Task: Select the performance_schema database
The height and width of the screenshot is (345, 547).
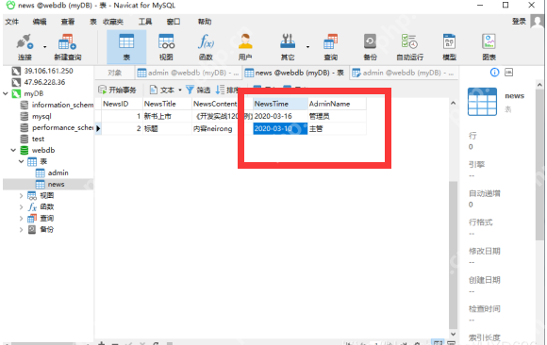Action: coord(62,127)
